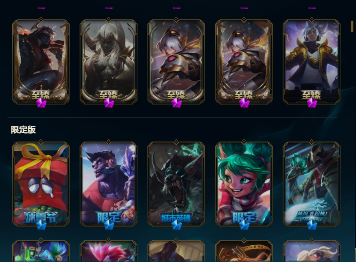Viewport: 356px width, 262px height.
Task: Click the purple gem under the masked ninja skin
Action: [41, 102]
